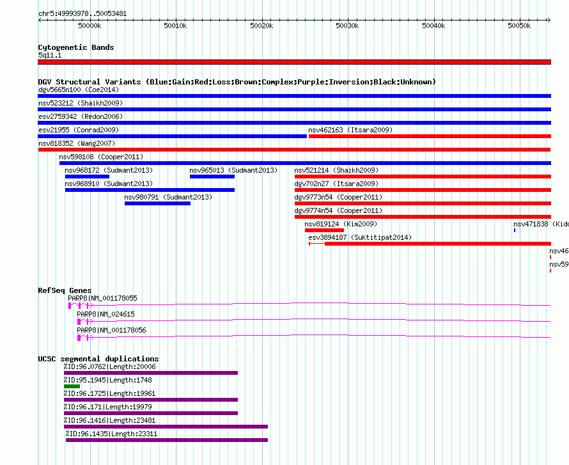Select the UCSC segmental duplications track title

tap(98, 359)
